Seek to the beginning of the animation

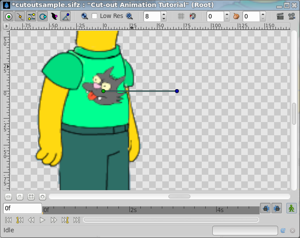[8, 220]
